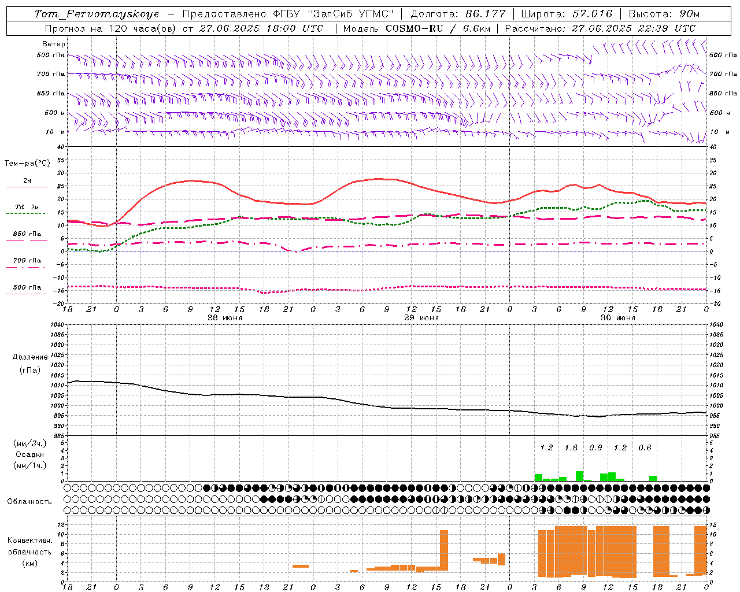Click the elevation label "Высота: 90м"
740x592 pixels.
click(x=664, y=14)
